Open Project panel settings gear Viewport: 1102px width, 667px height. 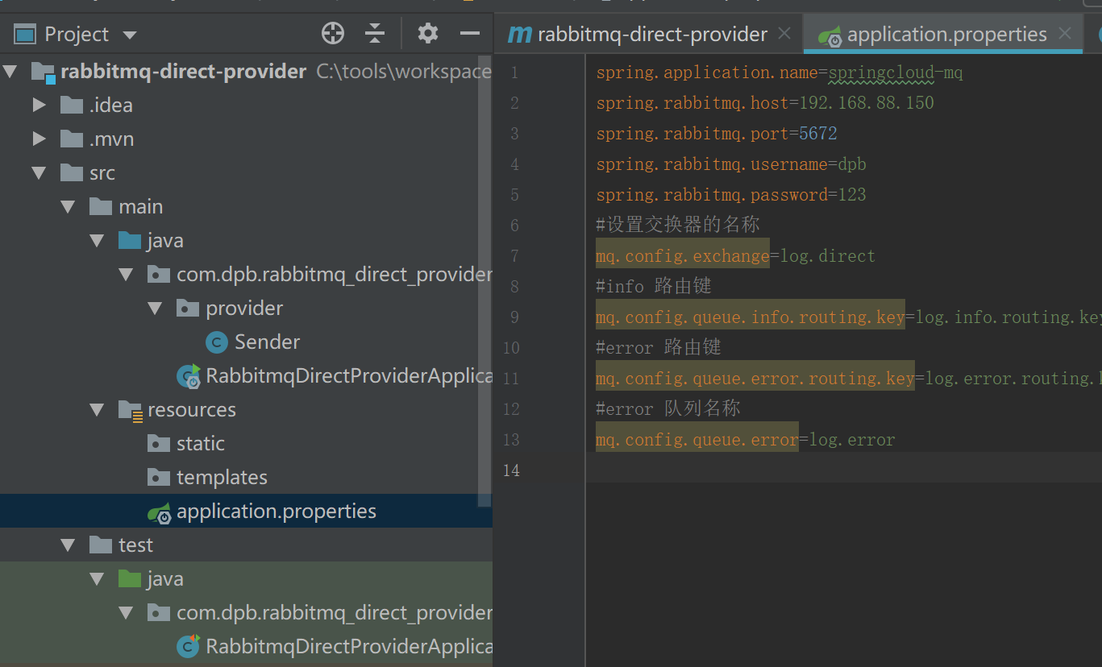pos(428,33)
